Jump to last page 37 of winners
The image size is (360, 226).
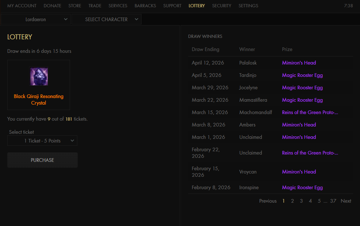click(333, 201)
